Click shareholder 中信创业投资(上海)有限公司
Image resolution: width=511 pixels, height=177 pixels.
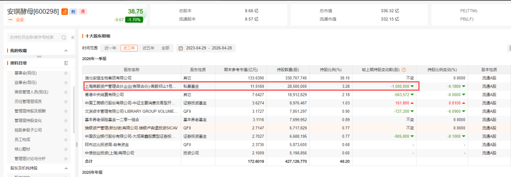109,153
